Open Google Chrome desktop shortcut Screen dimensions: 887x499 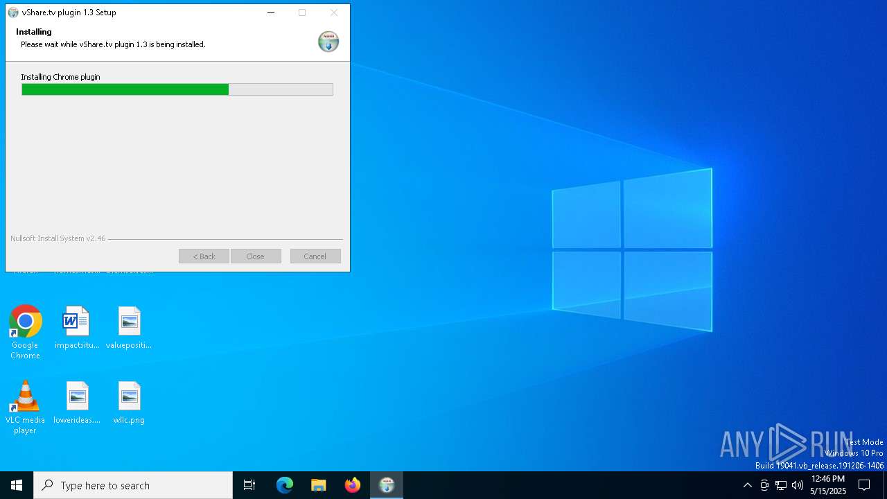(25, 333)
